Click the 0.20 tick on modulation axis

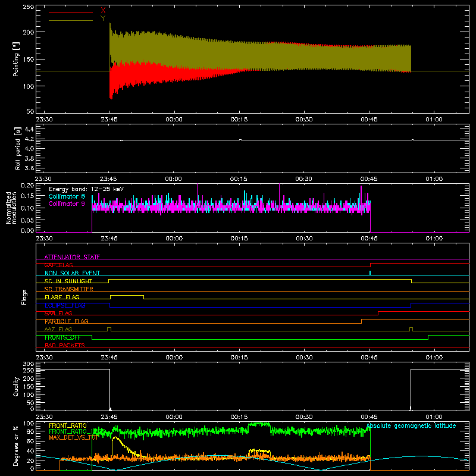click(27, 186)
